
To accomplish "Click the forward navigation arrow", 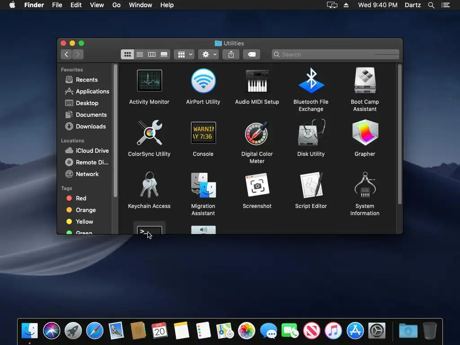I will 78,54.
